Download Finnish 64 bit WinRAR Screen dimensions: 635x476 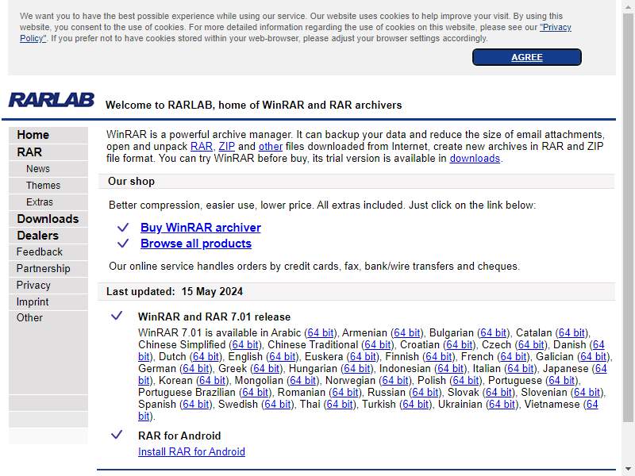click(x=439, y=356)
